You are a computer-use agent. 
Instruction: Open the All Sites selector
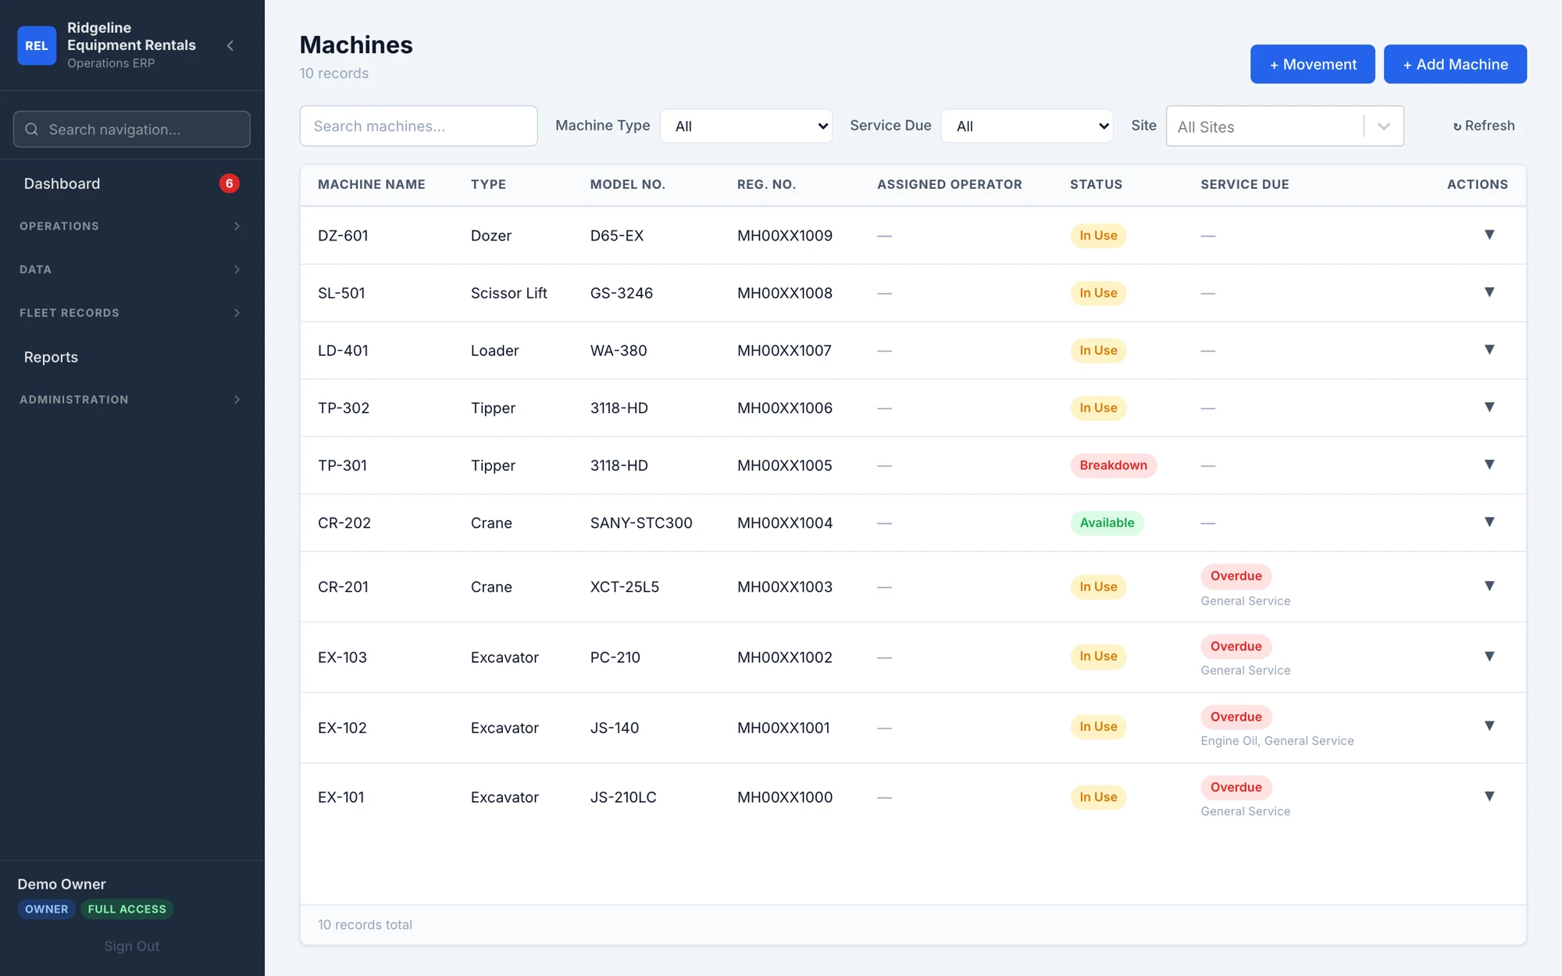click(1285, 126)
